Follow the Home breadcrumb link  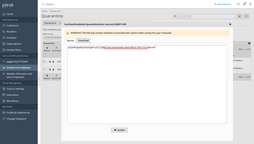pos(44,11)
